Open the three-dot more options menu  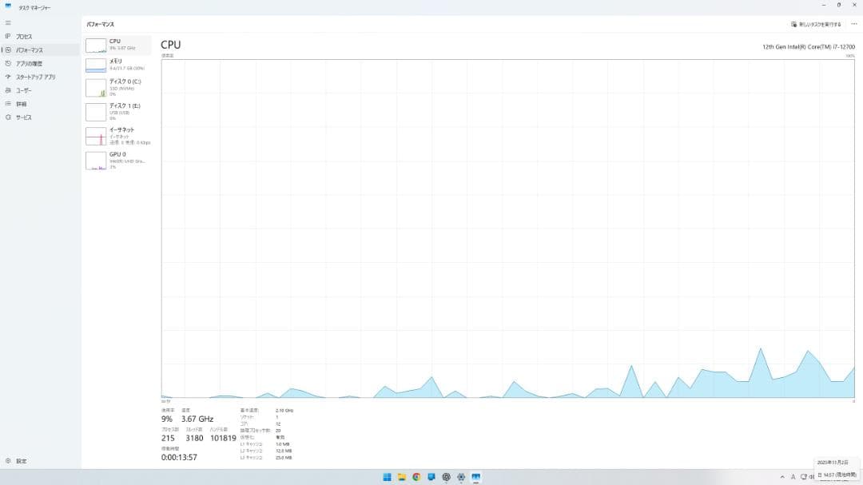[x=853, y=24]
